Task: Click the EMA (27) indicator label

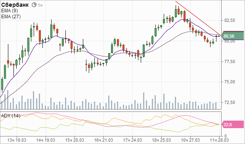Action: pos(11,16)
